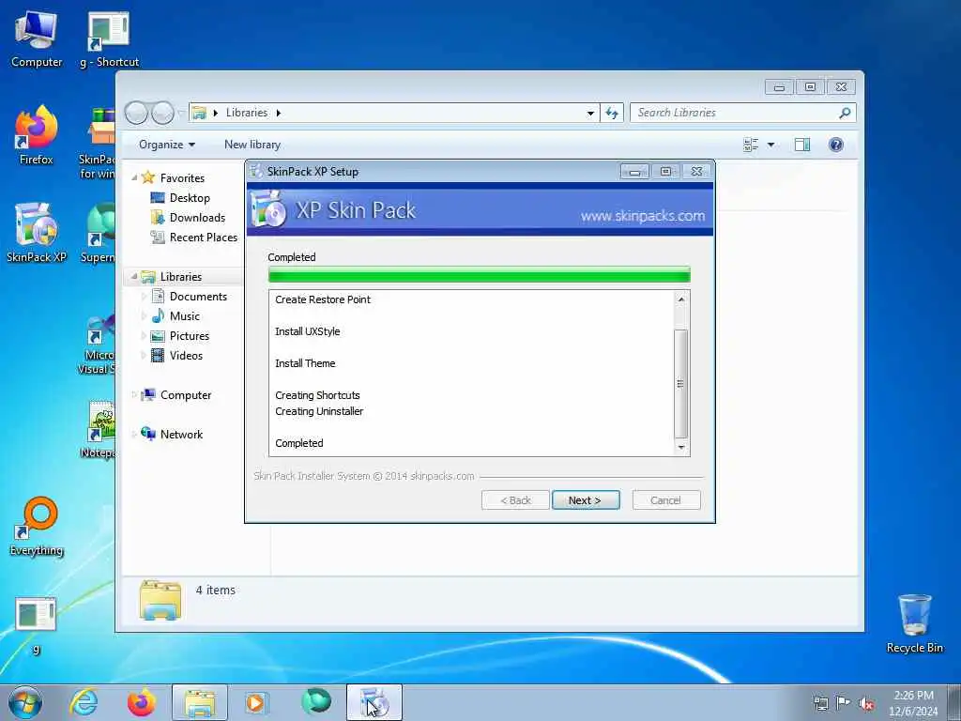Launch Internet Explorer from the taskbar
Screen dimensions: 961x721
(84, 702)
